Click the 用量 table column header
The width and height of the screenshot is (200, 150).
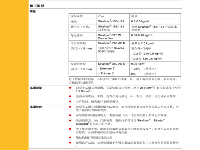pos(134,16)
